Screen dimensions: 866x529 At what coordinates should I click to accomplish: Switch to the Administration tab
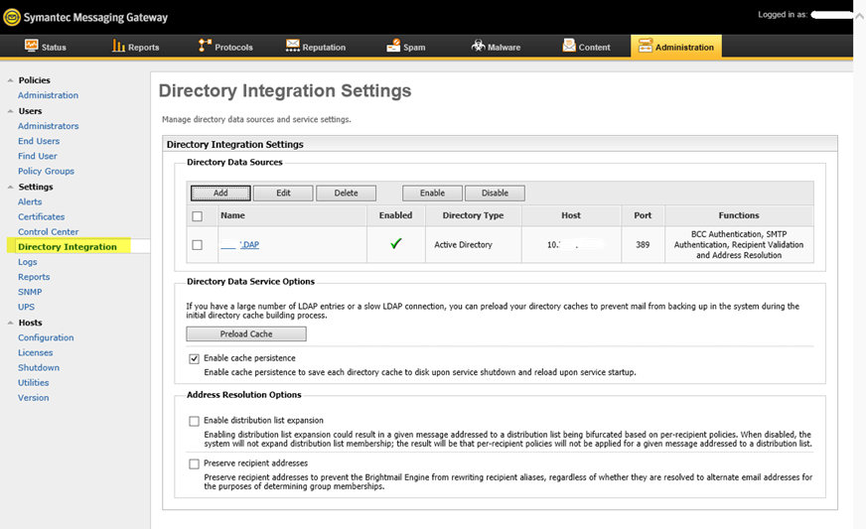tap(676, 47)
